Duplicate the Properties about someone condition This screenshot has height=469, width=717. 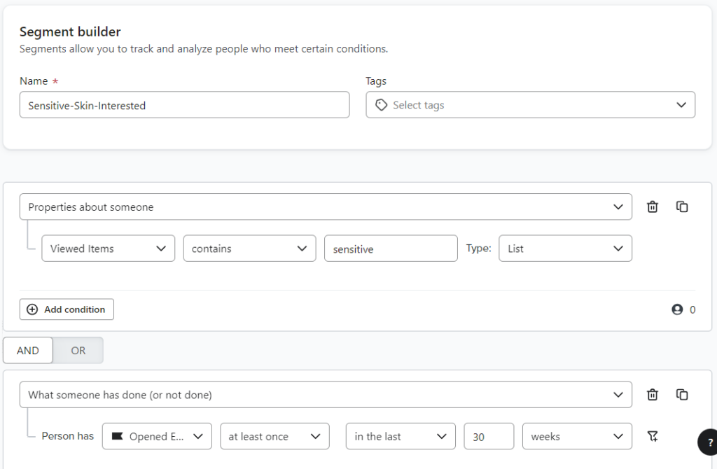pos(682,206)
